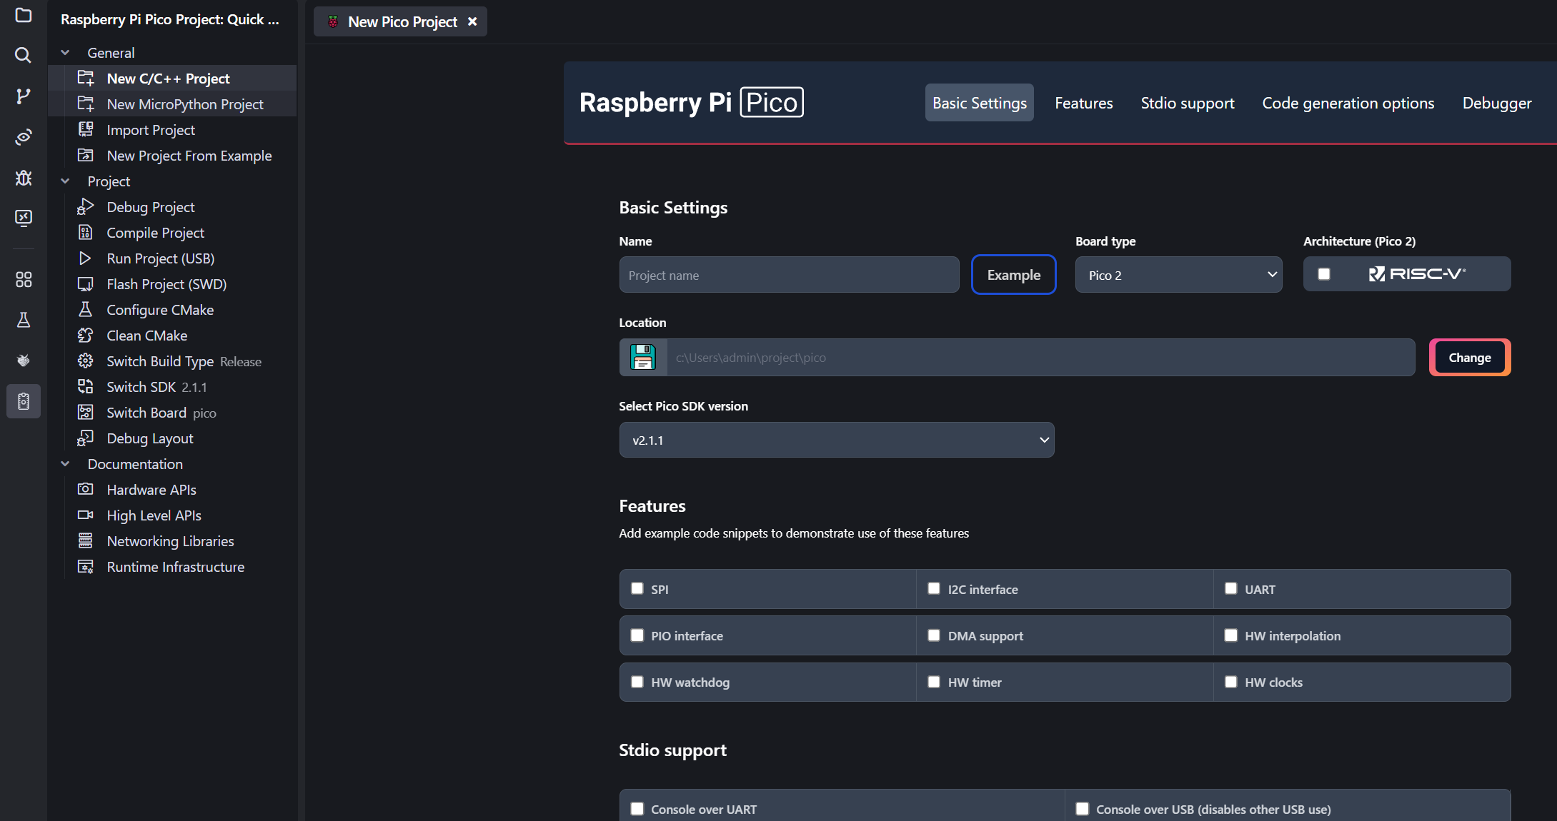Collapse the Project section chevron
The height and width of the screenshot is (821, 1557).
pyautogui.click(x=65, y=181)
